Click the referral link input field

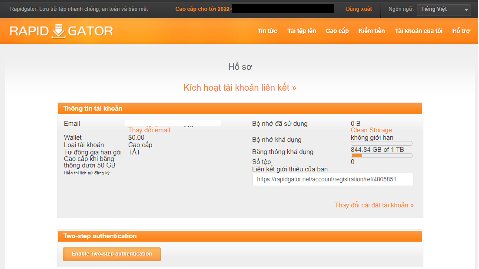pos(333,179)
